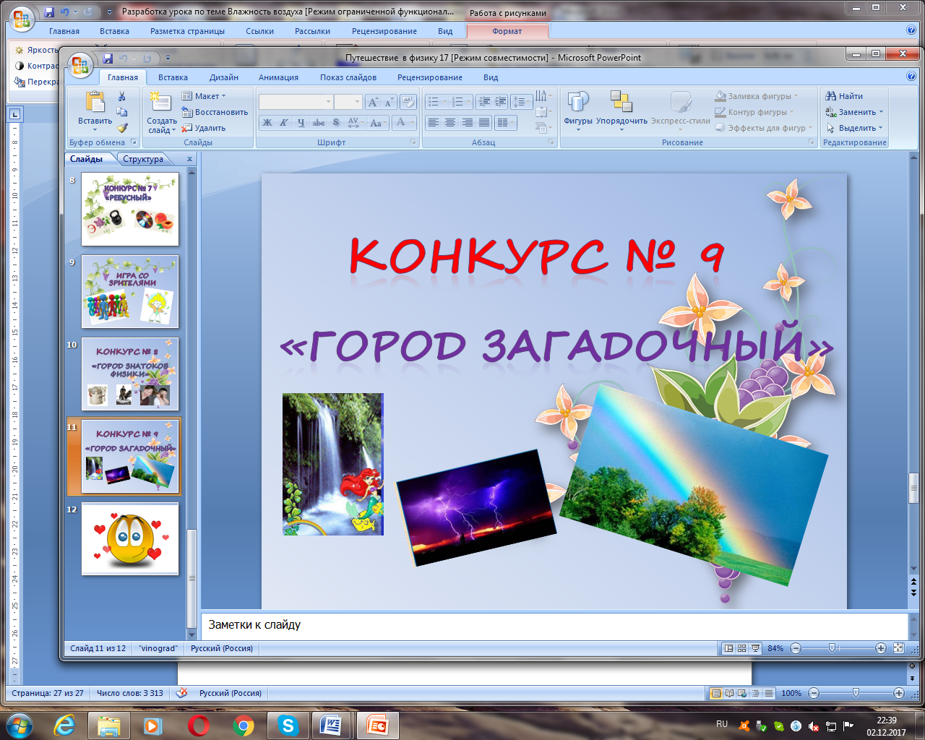Toggle Underline (Ч) formatting

click(301, 122)
